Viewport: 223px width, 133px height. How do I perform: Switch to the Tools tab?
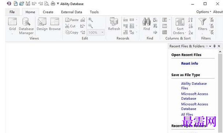(94, 12)
